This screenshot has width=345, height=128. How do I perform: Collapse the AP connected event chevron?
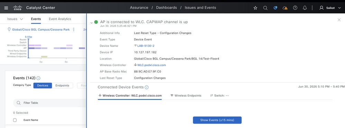coord(92,22)
